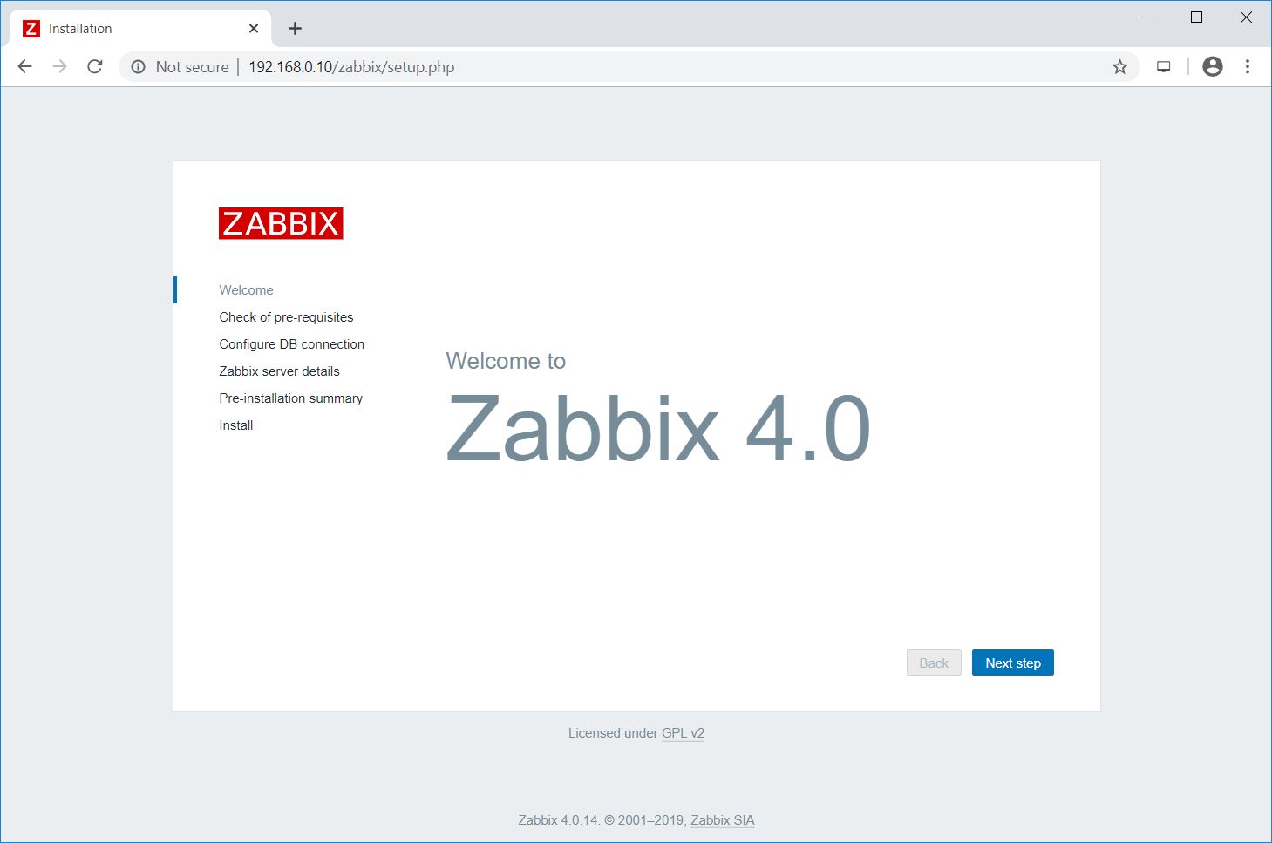Screen dimensions: 1272x843
Task: Open the Chrome three-dot menu
Action: [x=1248, y=66]
